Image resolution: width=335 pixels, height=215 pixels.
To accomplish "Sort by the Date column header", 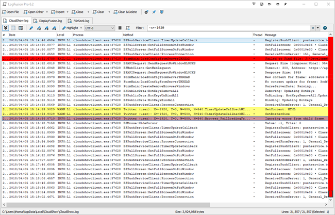I will coord(32,35).
